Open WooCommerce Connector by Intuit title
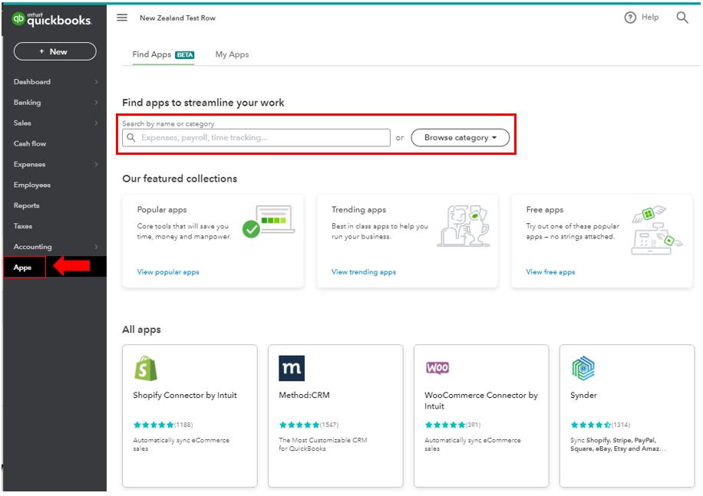The height and width of the screenshot is (496, 703). click(x=480, y=401)
